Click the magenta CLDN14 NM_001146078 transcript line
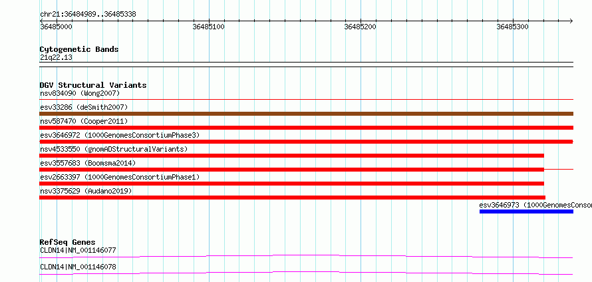The width and height of the screenshot is (592, 282). pos(306,273)
